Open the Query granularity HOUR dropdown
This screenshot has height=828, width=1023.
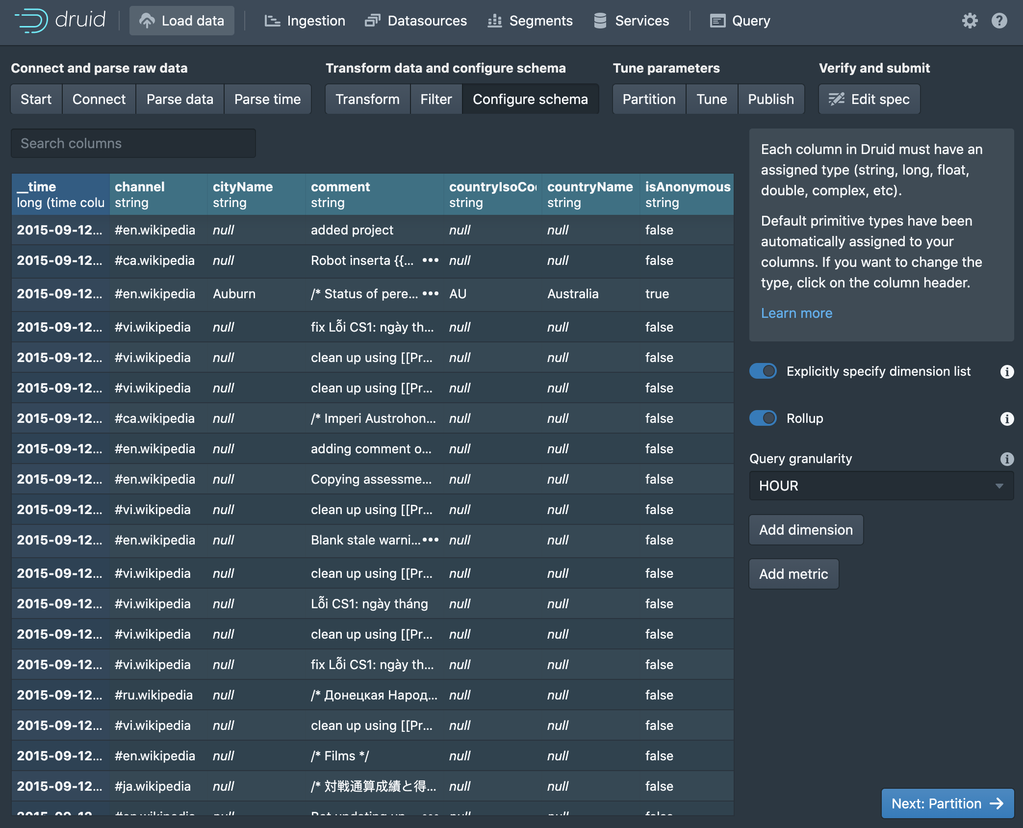881,486
